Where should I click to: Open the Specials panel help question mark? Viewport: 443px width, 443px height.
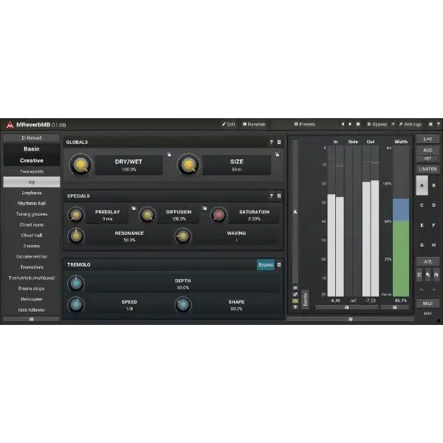click(x=271, y=196)
